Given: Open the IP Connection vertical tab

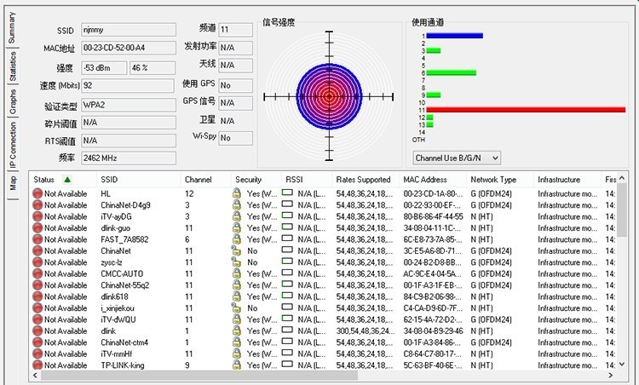Looking at the screenshot, I should point(13,145).
